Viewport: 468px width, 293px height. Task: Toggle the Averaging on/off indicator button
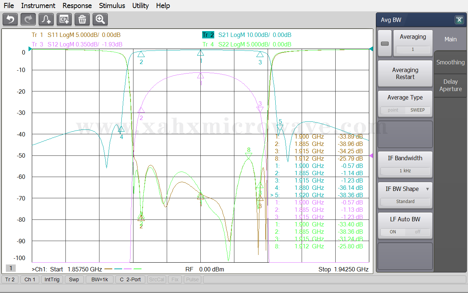pos(385,44)
